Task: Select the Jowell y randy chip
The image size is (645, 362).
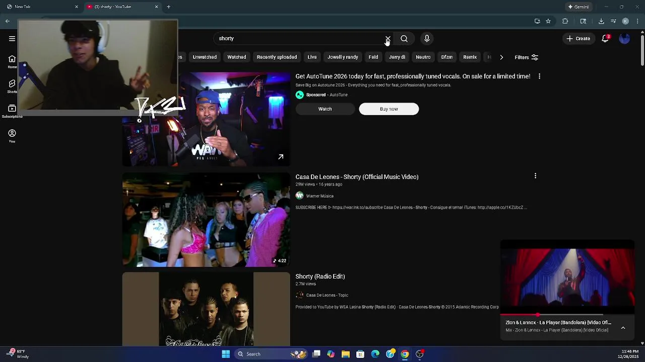Action: tap(343, 57)
